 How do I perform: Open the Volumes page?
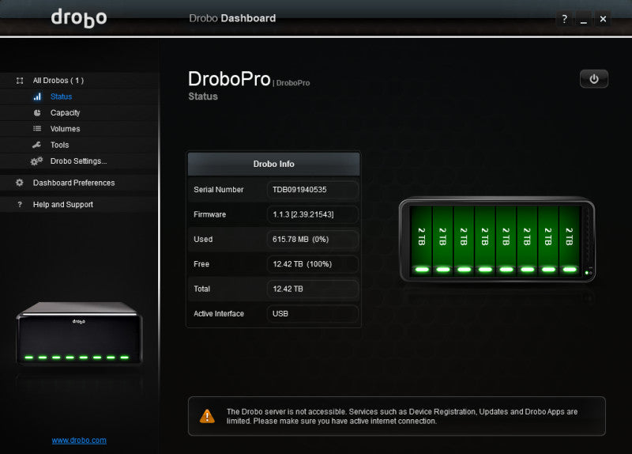coord(65,129)
